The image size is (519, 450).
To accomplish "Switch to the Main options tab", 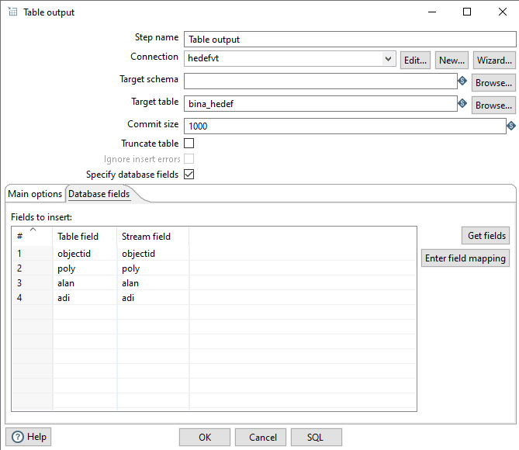I will pyautogui.click(x=35, y=194).
